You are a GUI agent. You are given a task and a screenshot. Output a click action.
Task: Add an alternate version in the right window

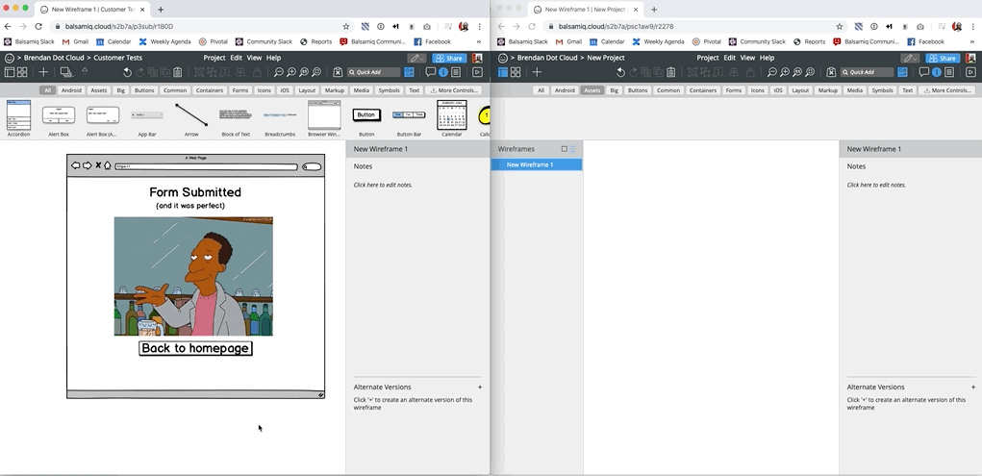pyautogui.click(x=972, y=387)
